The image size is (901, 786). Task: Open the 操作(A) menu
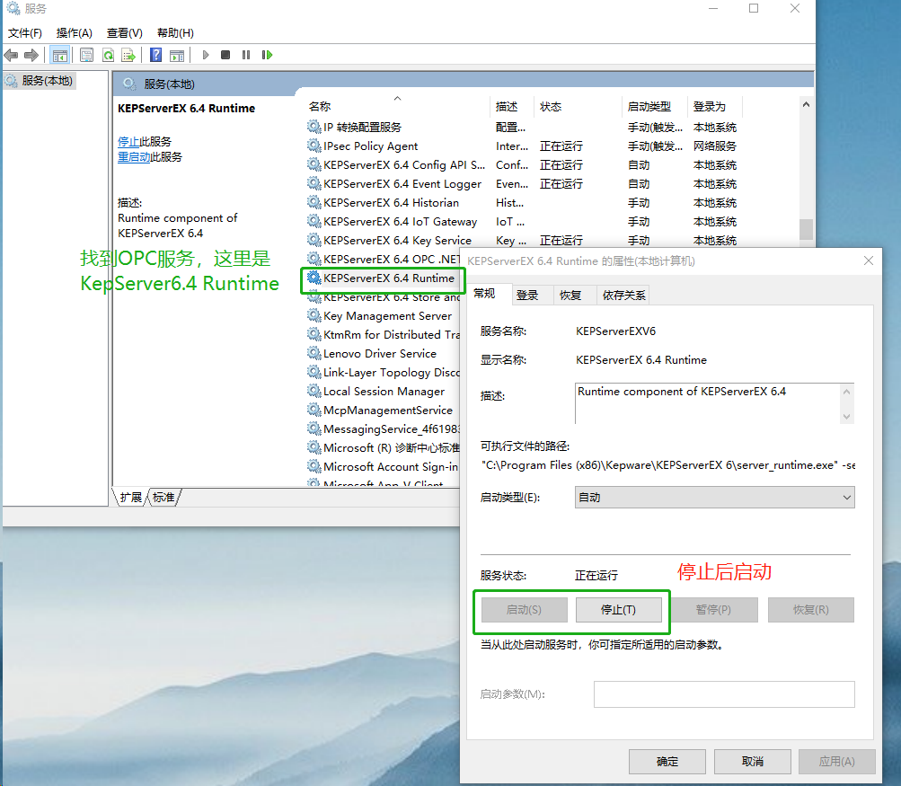pos(75,32)
